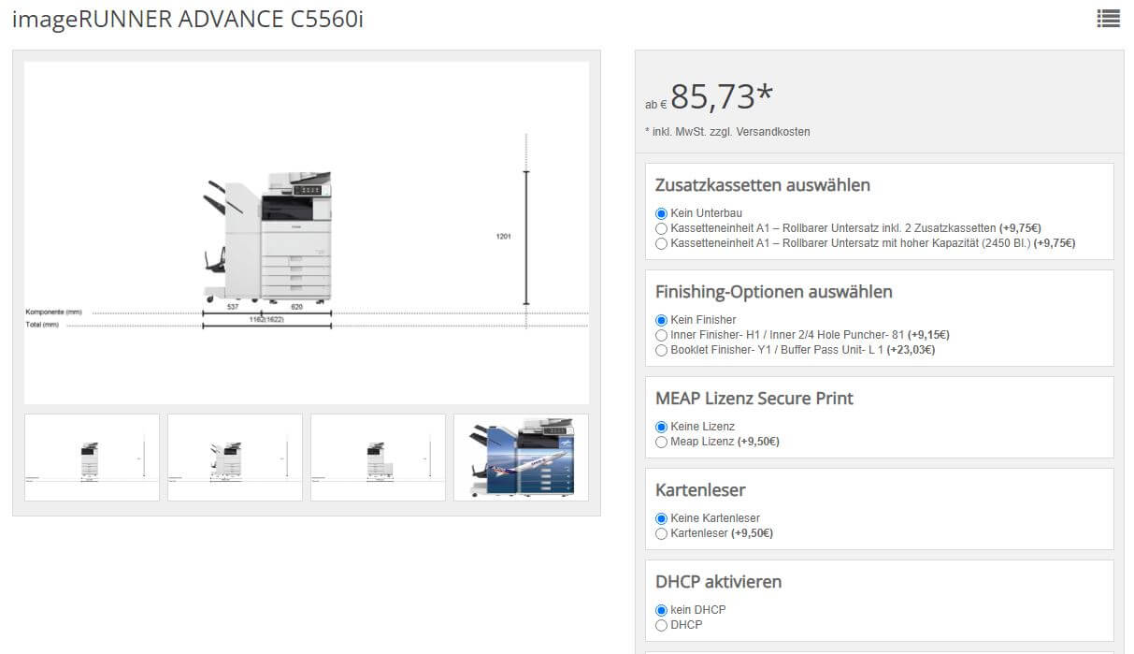Select Kein Unterbau radio button
The width and height of the screenshot is (1134, 654).
[662, 213]
